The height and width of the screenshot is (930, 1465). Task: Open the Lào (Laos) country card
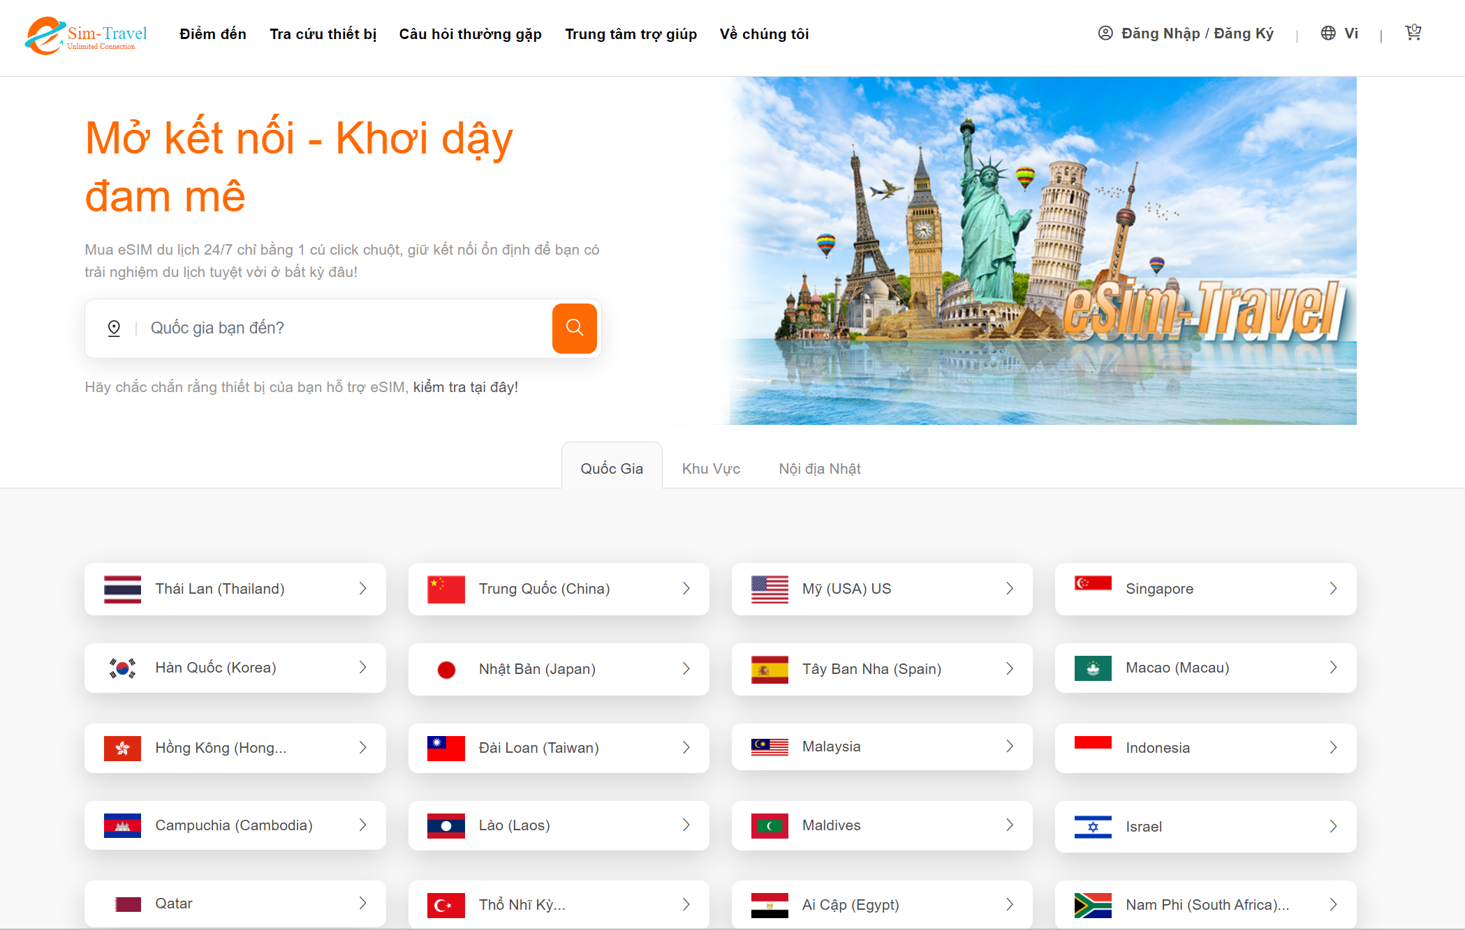click(x=559, y=825)
